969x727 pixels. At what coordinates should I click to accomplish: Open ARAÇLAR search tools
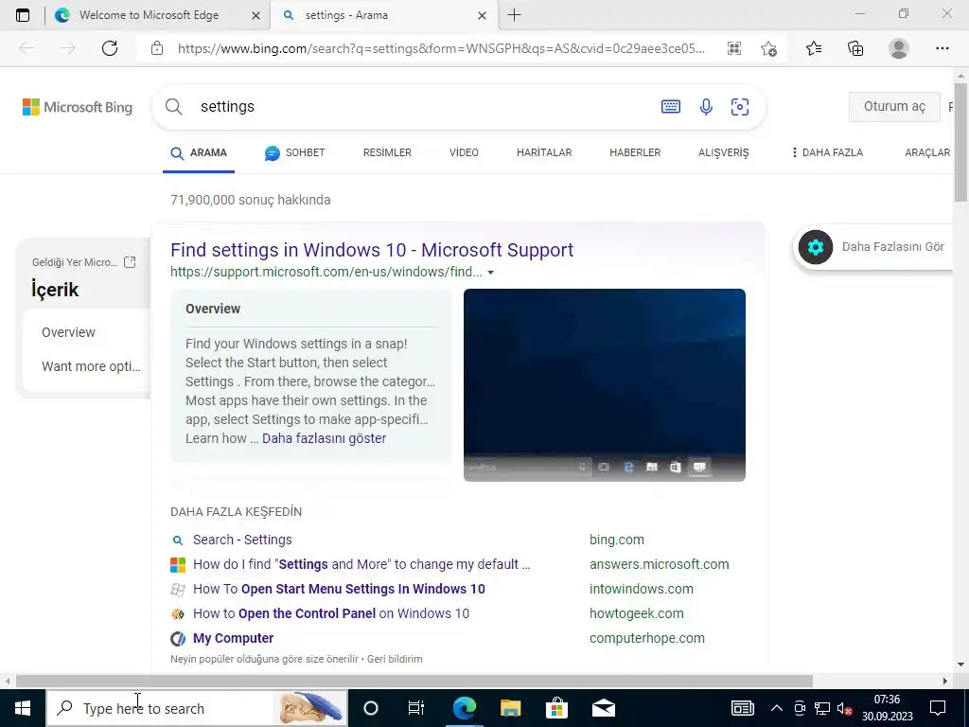pyautogui.click(x=927, y=152)
